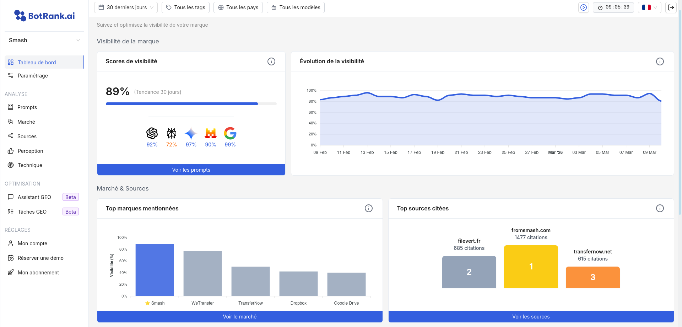Click the demo calendar icon
Image resolution: width=682 pixels, height=327 pixels.
point(11,258)
